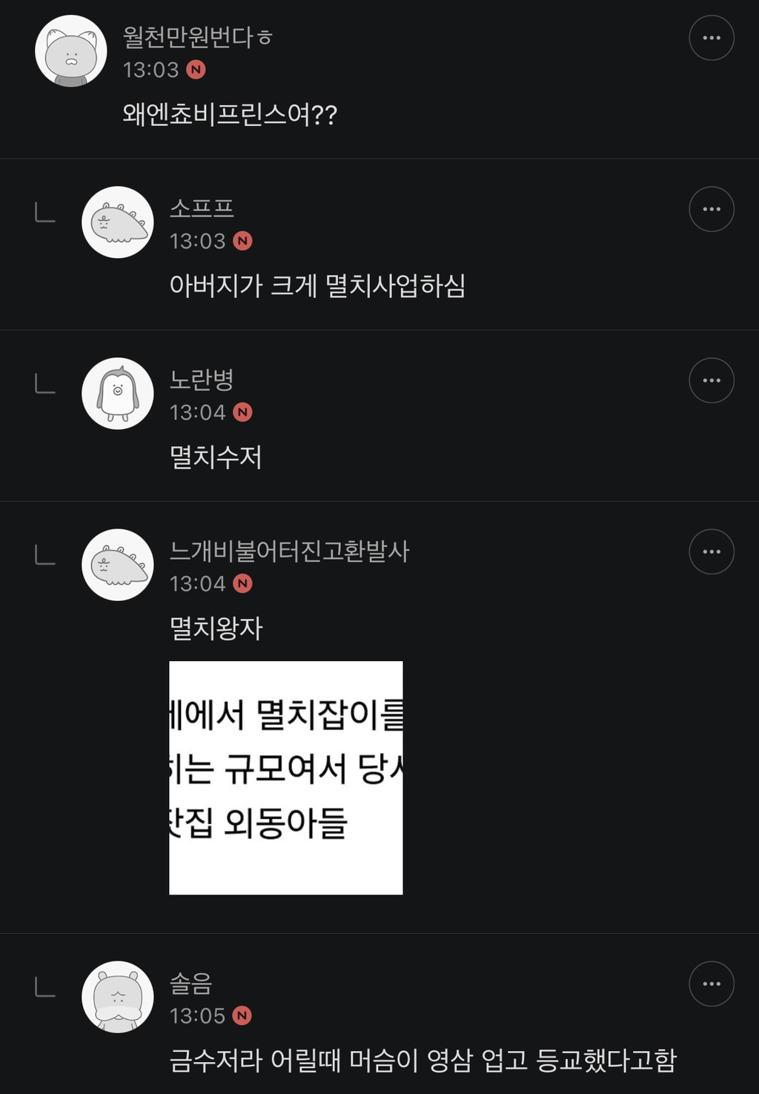Tap the 아버지가 크게 멸치사업하심 reply text

point(317,285)
